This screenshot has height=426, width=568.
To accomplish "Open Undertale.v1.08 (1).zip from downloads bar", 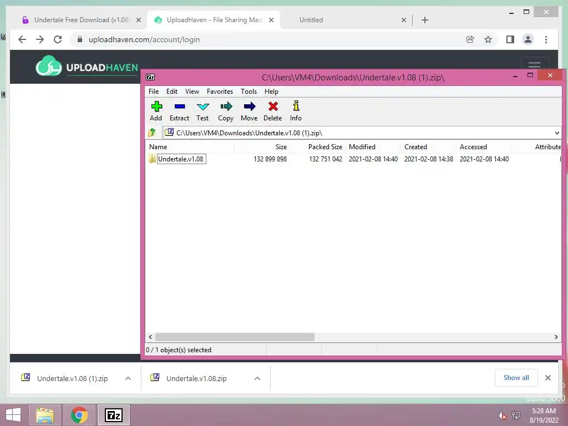I will pos(72,378).
